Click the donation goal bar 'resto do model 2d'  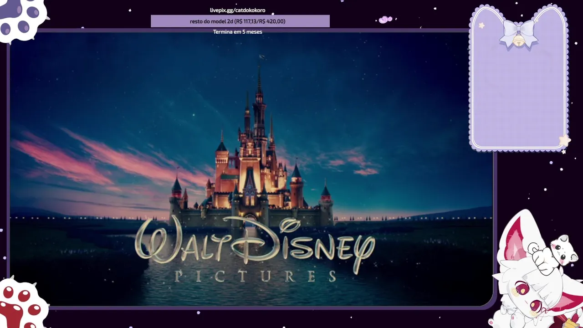(x=240, y=21)
